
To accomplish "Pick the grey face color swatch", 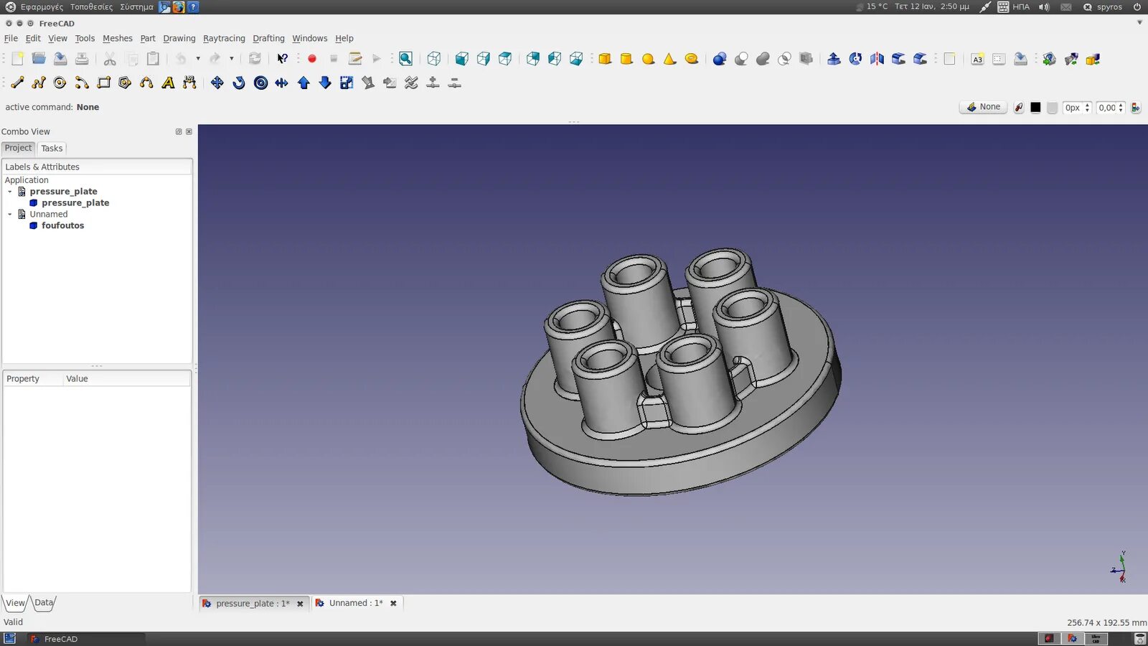I will [1052, 108].
